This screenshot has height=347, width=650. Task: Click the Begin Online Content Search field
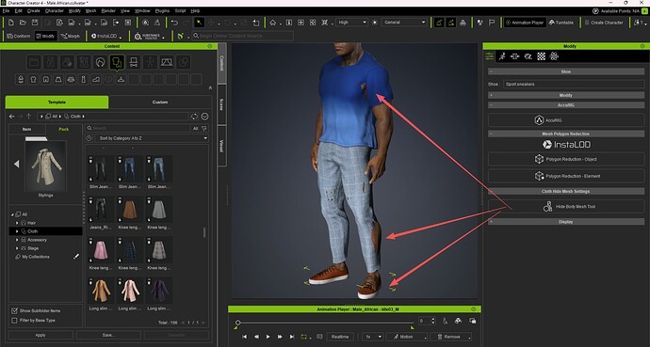[242, 37]
